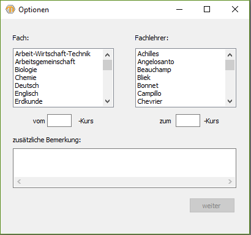Select Arbeit-Wirtschaft-Technik in Fach list
This screenshot has width=251, height=235.
click(53, 54)
